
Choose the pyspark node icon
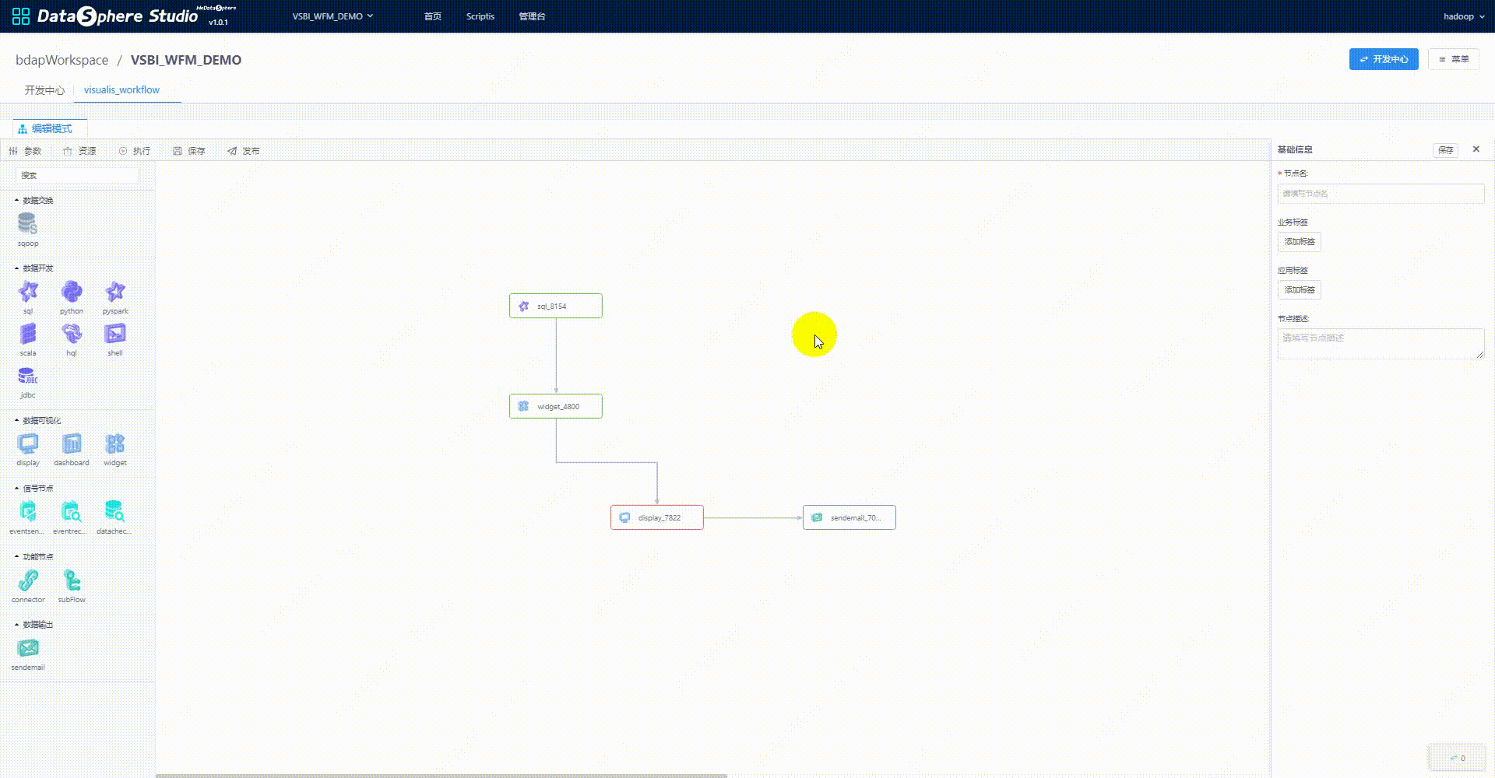(x=115, y=292)
